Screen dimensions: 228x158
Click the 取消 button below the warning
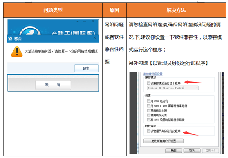click(53, 85)
